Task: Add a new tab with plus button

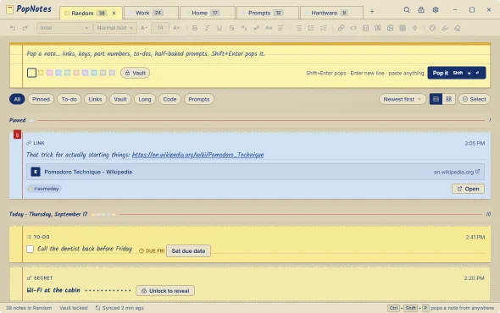Action: click(x=372, y=12)
